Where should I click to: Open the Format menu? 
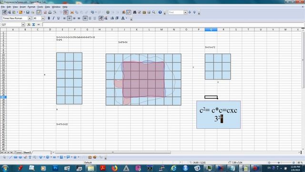pos(31,7)
